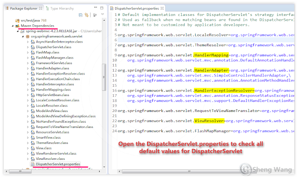
Task: Click highlighted HandlerExceptionResolver on line 16
Action: (224, 90)
